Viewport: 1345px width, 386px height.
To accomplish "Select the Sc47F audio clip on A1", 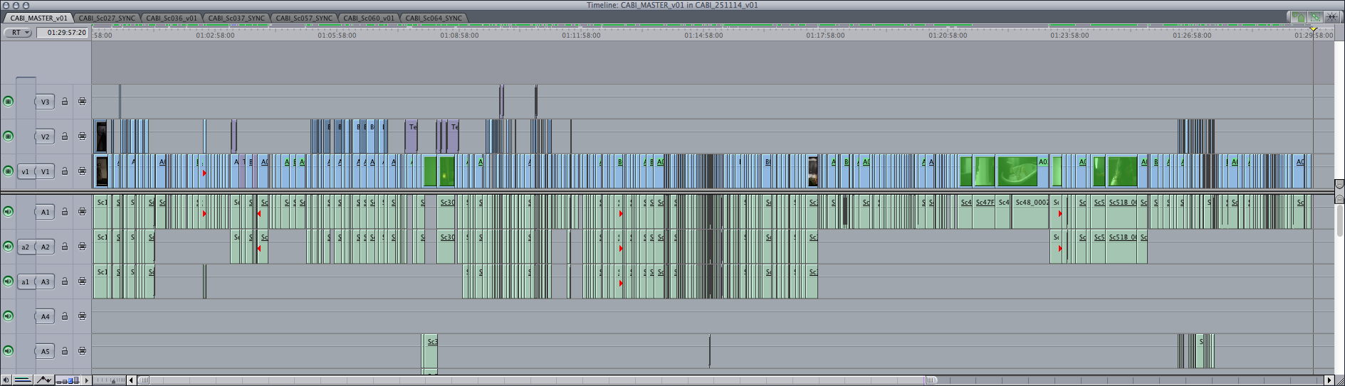I will pyautogui.click(x=985, y=211).
